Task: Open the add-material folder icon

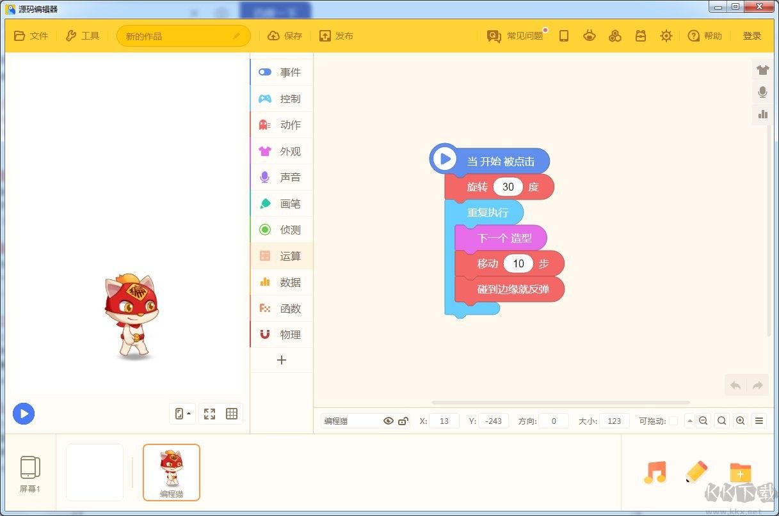Action: [x=741, y=473]
